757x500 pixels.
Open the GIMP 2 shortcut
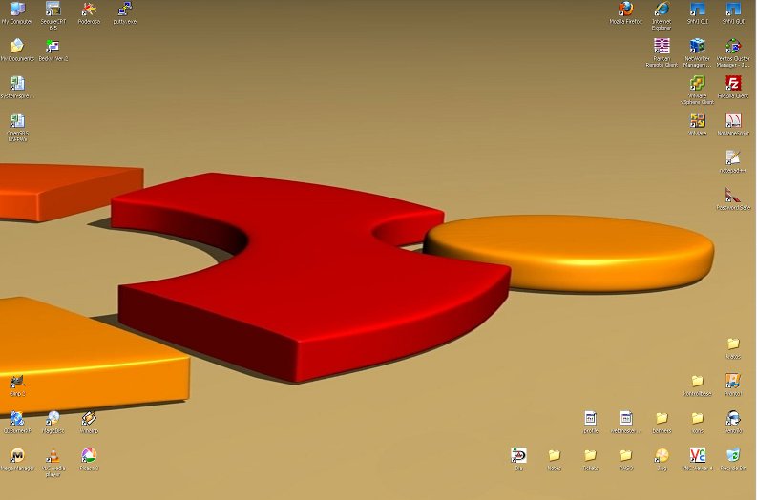click(16, 382)
